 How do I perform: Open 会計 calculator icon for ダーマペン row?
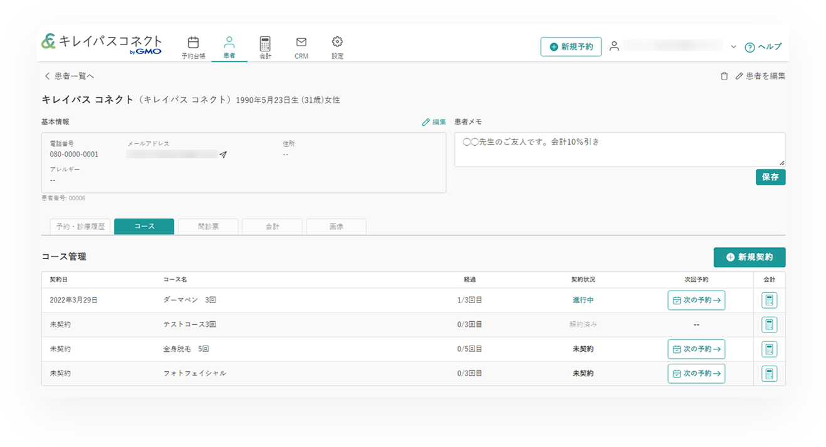click(769, 301)
